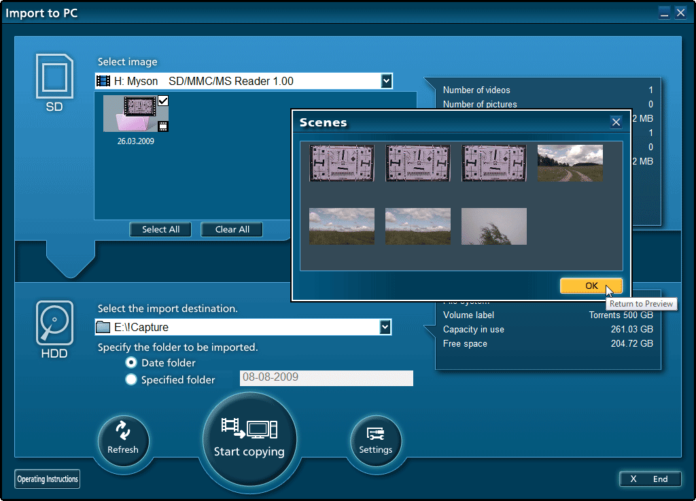This screenshot has height=501, width=696.
Task: Select the dirt road scene thumbnail
Action: click(570, 163)
